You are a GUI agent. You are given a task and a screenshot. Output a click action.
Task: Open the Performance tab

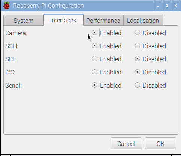[103, 21]
